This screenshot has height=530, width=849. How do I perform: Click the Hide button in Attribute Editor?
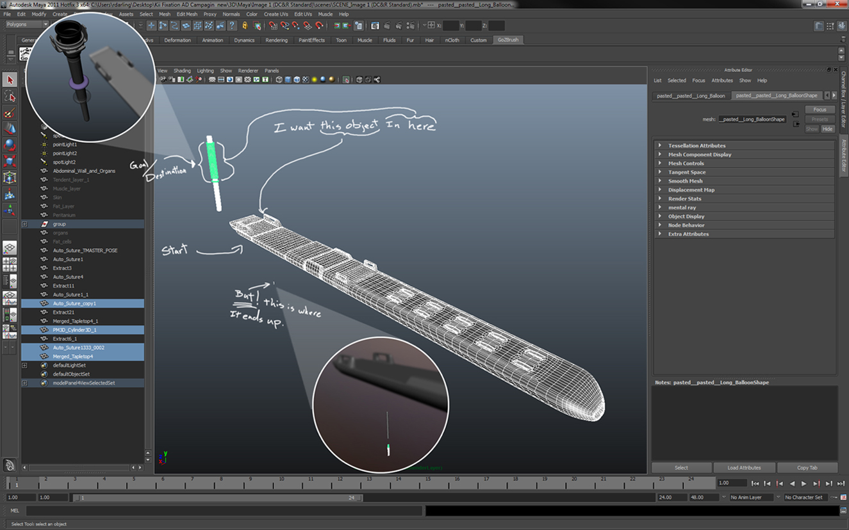pyautogui.click(x=828, y=129)
